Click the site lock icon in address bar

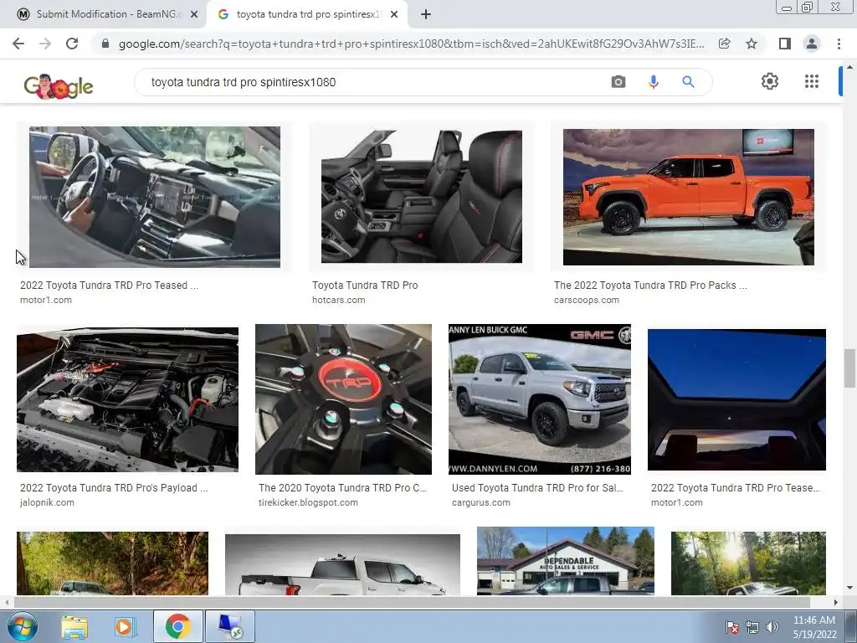coord(105,44)
